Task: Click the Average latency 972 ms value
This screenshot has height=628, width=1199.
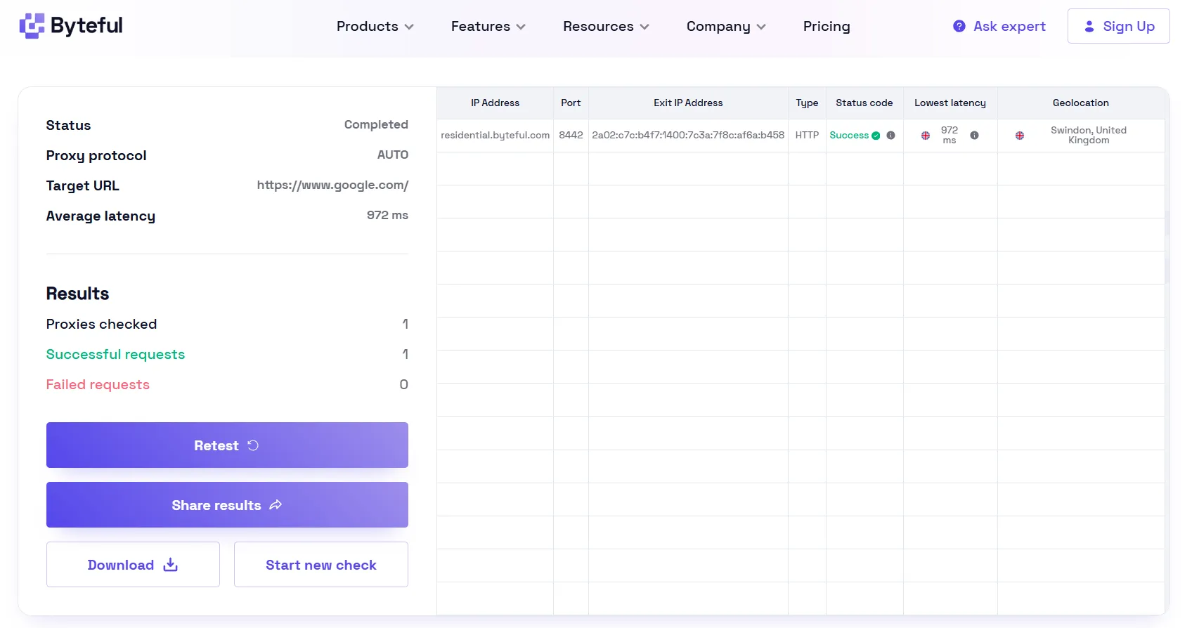Action: 387,215
